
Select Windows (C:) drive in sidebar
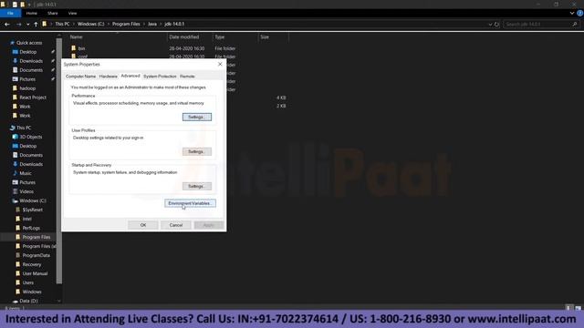point(33,200)
